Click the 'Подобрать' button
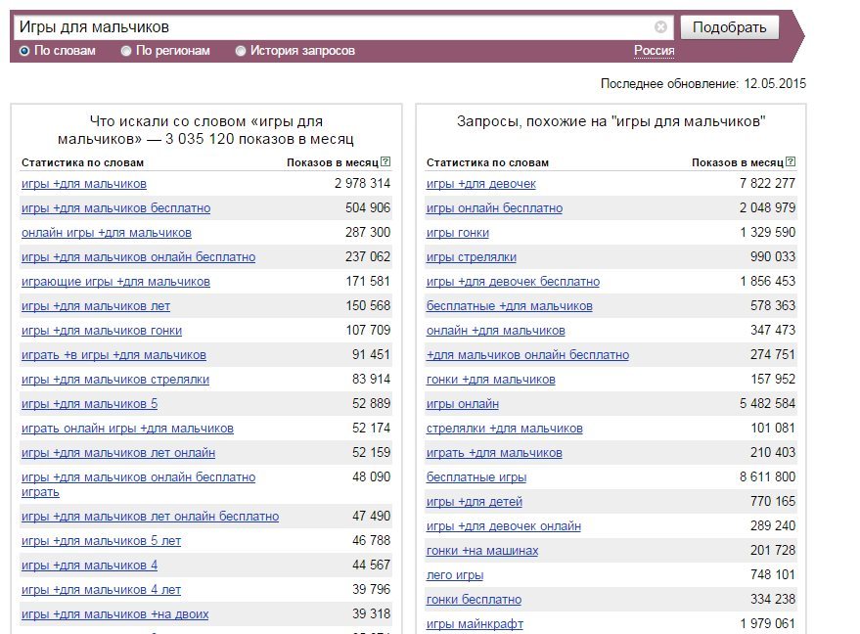The width and height of the screenshot is (860, 634). (730, 27)
